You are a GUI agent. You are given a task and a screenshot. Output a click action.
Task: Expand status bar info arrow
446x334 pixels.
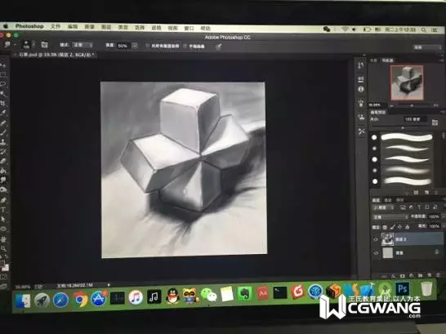tap(109, 284)
